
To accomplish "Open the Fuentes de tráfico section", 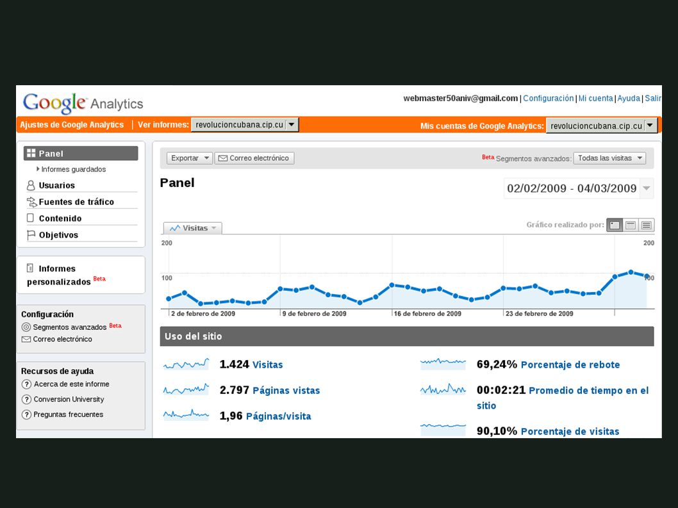I will (76, 202).
